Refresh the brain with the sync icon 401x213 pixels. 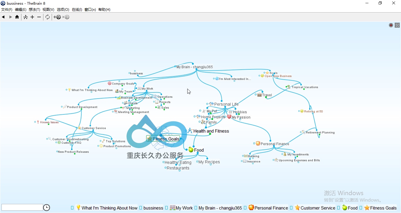click(48, 17)
